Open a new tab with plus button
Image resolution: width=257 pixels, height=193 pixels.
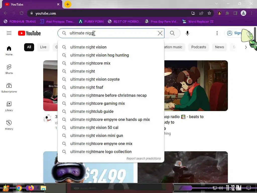[x=68, y=4]
